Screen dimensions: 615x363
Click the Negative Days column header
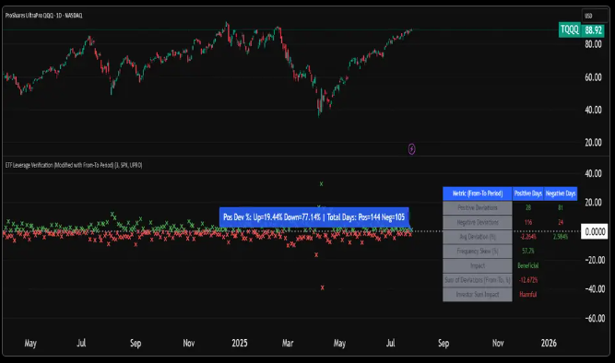[x=561, y=193]
